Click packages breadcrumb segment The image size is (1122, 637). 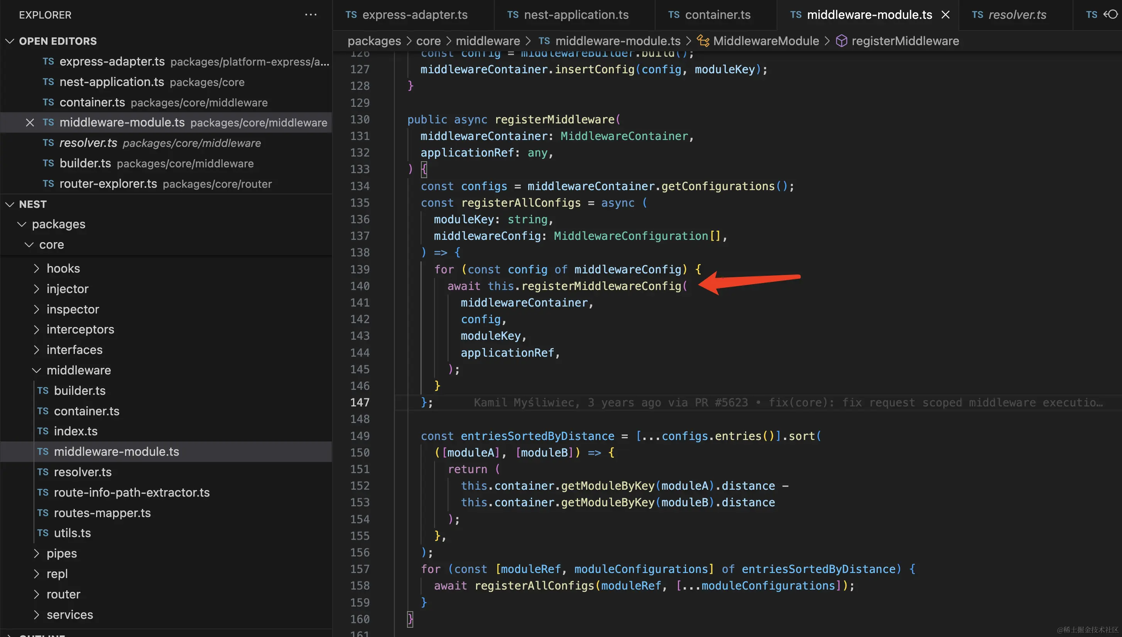[x=374, y=41]
